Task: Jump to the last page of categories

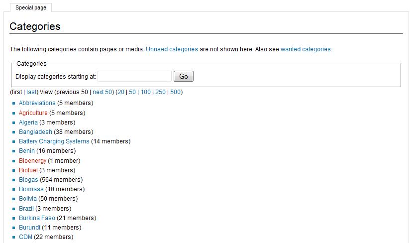Action: pyautogui.click(x=31, y=92)
